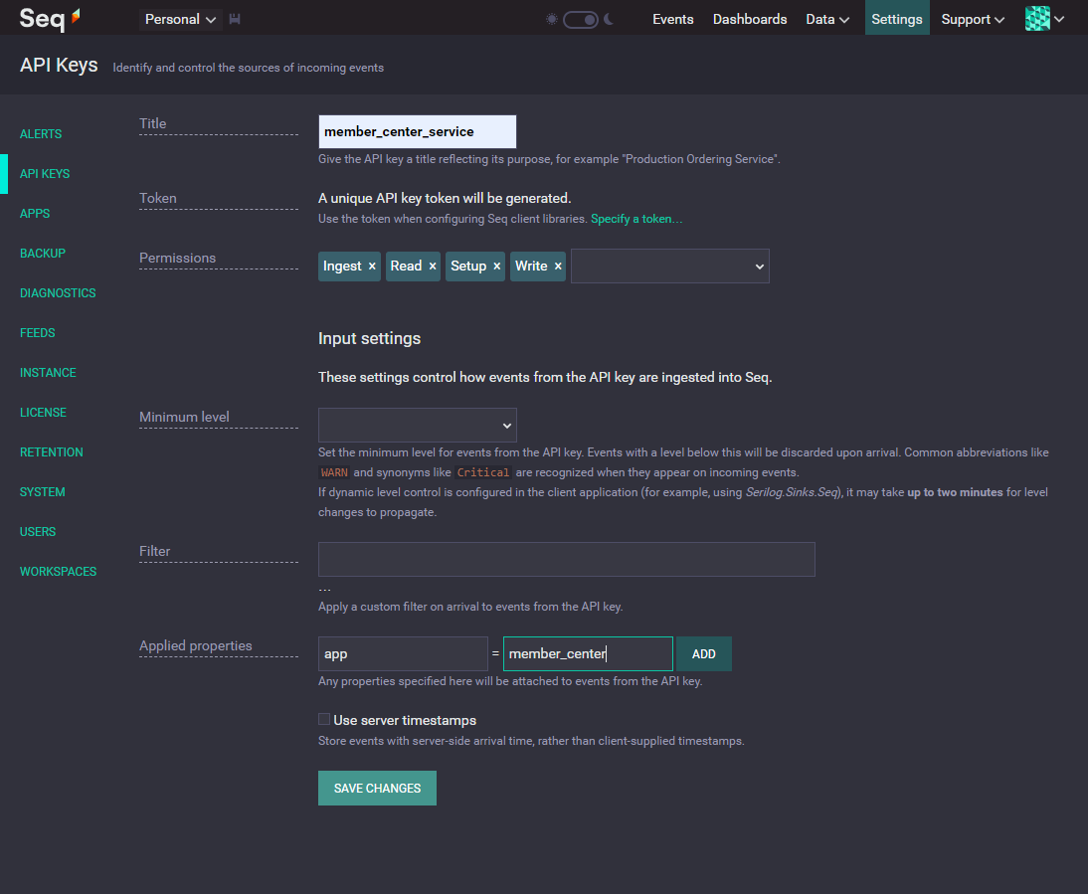The height and width of the screenshot is (894, 1088).
Task: Open ALERTS settings section
Action: click(41, 134)
